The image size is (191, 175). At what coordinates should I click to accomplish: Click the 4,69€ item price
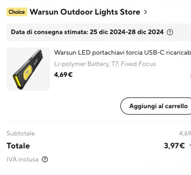pyautogui.click(x=64, y=74)
